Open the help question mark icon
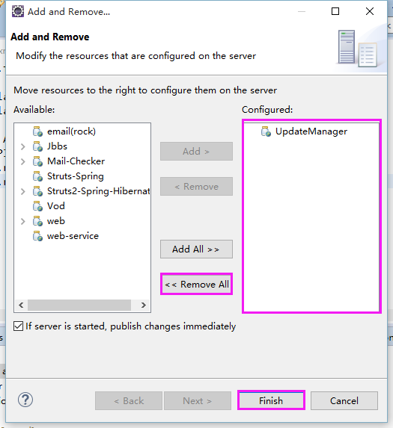The image size is (393, 428). click(x=25, y=400)
